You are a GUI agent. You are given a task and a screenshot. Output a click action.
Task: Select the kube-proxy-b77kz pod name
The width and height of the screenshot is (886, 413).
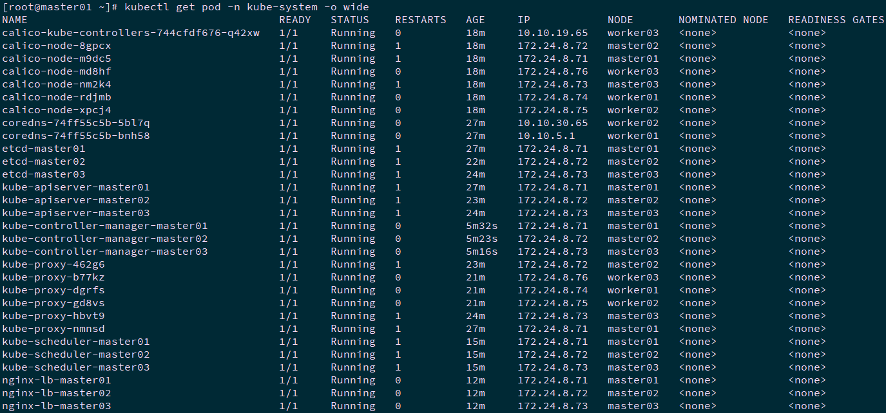pyautogui.click(x=53, y=277)
